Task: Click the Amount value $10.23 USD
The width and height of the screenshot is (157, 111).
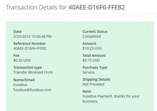Action: (x=92, y=48)
